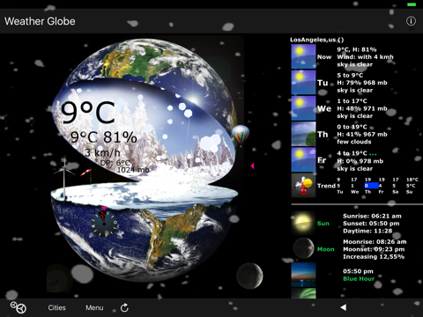Screen dimensions: 423x317
Task: Click 'Wind: with 4 kmh' in the Now row
Action: point(365,57)
